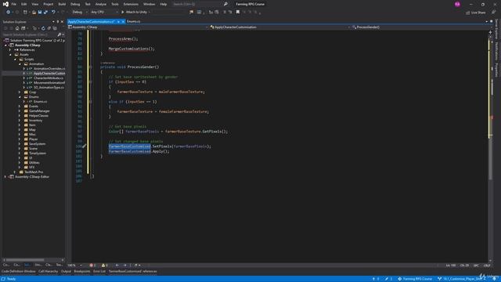Viewport: 501px width, 282px height.
Task: Select the TimeSystem folder
Action: 38,154
